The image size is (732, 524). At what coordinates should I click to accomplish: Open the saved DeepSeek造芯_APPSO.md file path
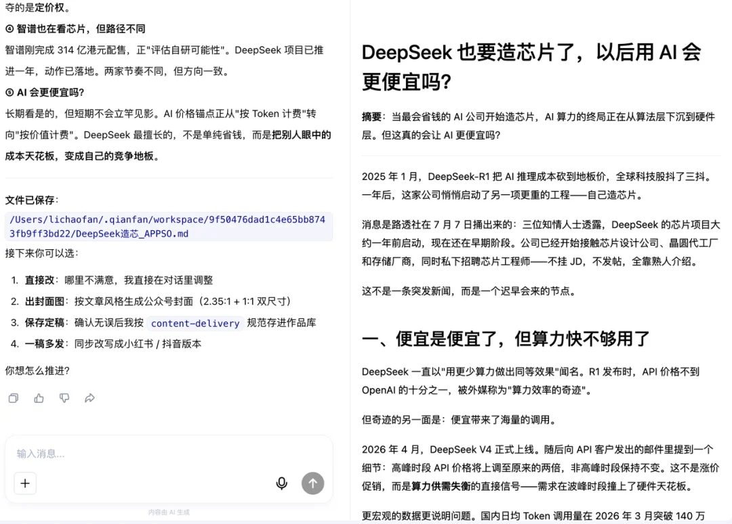(x=168, y=227)
